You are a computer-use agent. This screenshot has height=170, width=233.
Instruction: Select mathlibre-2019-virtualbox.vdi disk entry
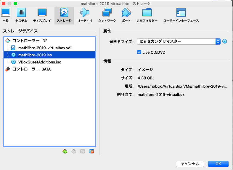pos(49,48)
